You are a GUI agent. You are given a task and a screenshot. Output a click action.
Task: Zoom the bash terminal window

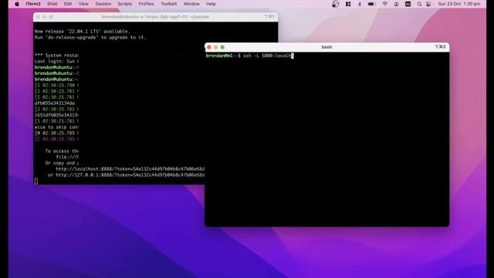tap(222, 47)
